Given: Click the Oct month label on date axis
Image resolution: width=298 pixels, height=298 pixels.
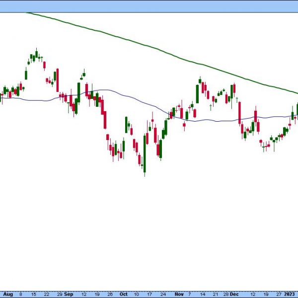Looking at the screenshot, I should 124,294.
